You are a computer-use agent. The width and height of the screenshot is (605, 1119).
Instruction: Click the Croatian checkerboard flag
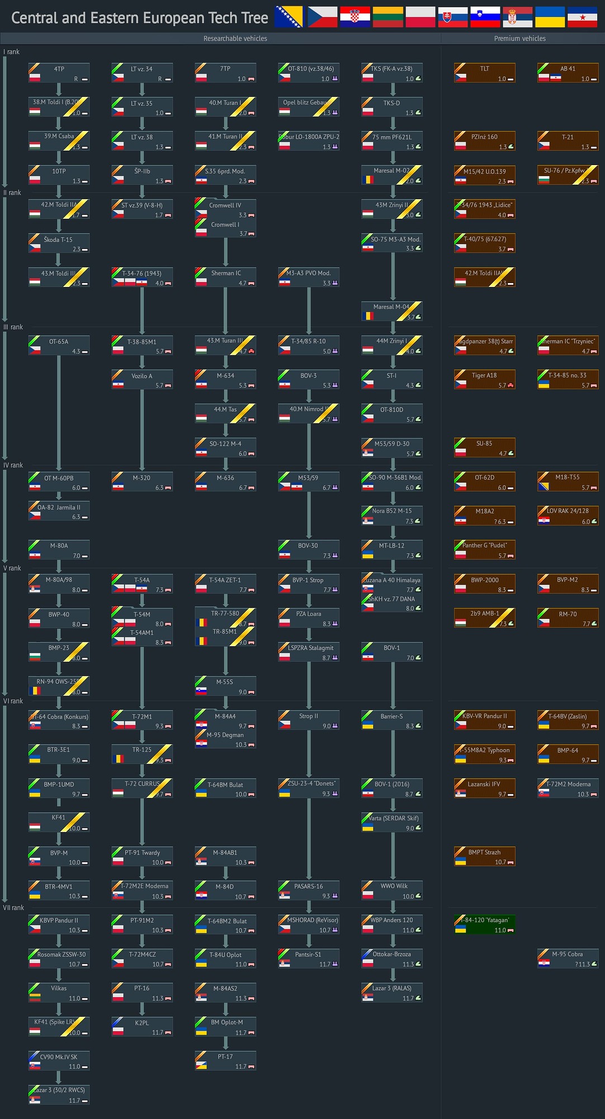(355, 17)
